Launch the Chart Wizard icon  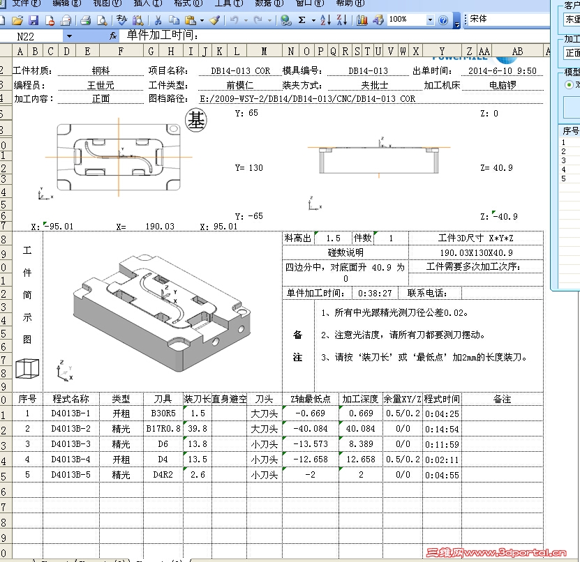coord(362,20)
